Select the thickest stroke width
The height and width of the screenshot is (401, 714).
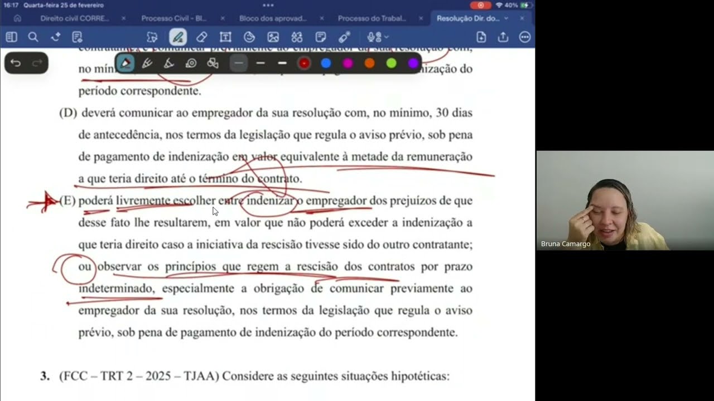coord(282,63)
